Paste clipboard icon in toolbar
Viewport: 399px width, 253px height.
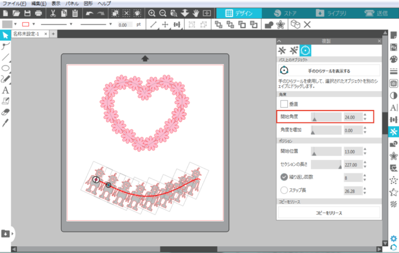click(75, 13)
